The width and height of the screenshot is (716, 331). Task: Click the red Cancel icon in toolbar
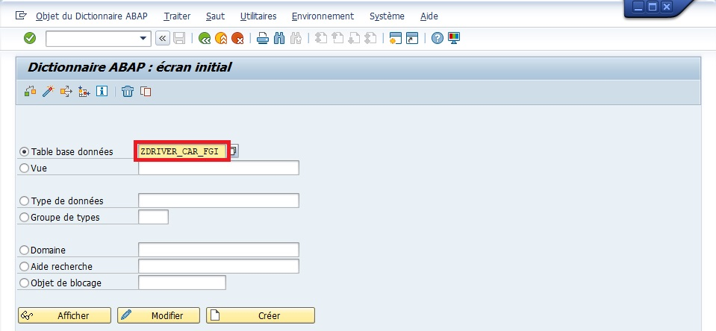(237, 38)
